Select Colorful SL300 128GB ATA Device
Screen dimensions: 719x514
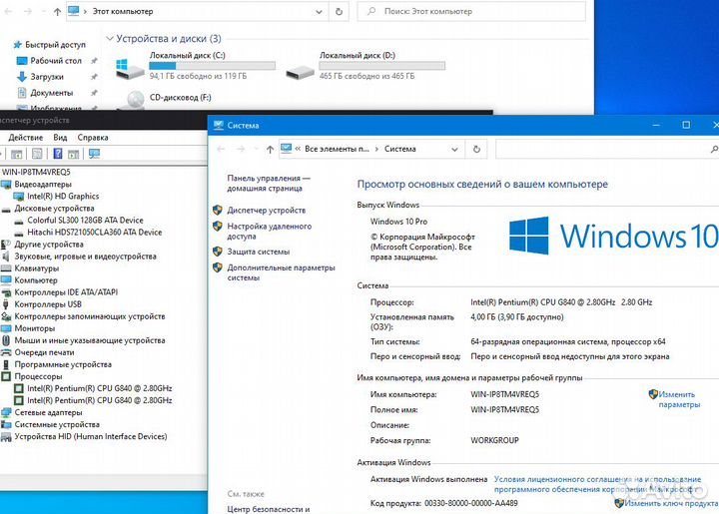click(x=85, y=221)
